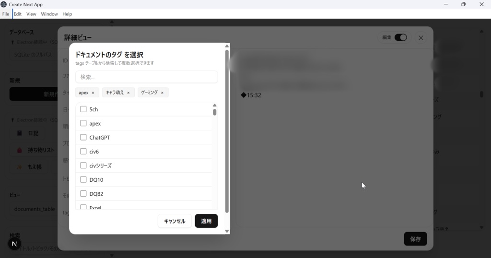Click dialog scrollbar down arrow

point(227,232)
